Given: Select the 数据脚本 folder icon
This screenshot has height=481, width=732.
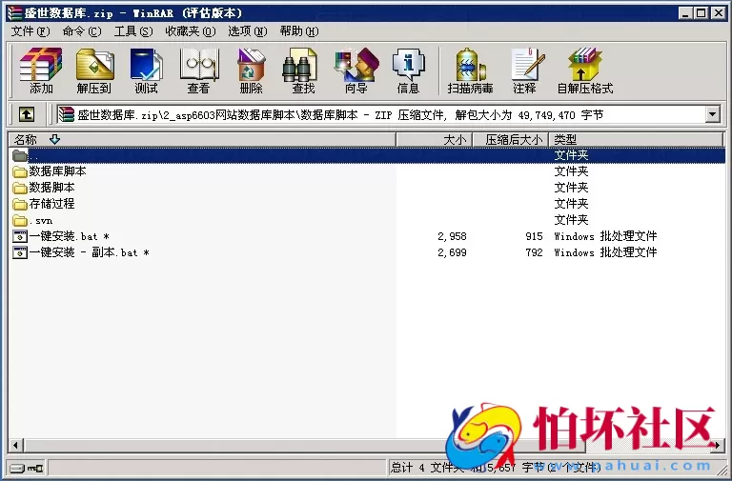Looking at the screenshot, I should pyautogui.click(x=20, y=188).
